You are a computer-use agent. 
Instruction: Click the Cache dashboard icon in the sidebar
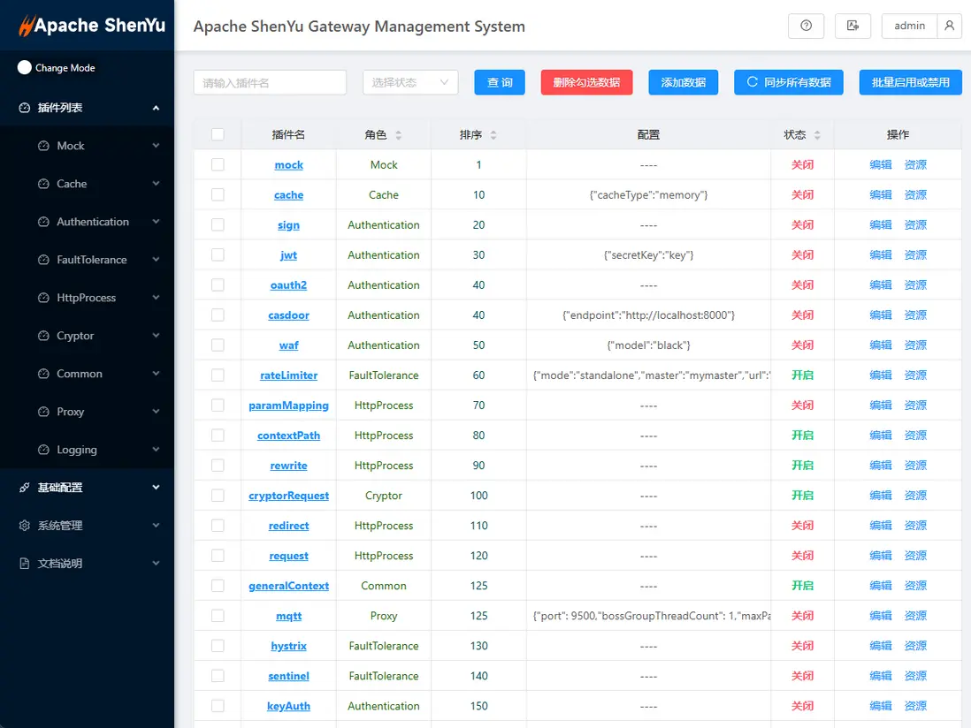(43, 184)
